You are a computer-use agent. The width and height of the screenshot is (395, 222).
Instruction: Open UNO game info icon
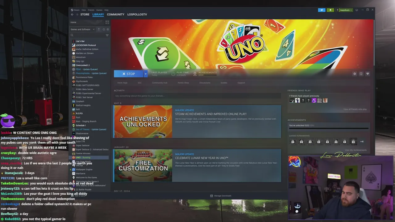[x=361, y=74]
